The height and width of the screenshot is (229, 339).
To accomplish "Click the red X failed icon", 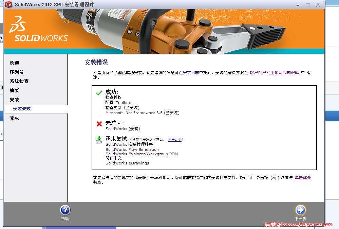I will click(99, 124).
